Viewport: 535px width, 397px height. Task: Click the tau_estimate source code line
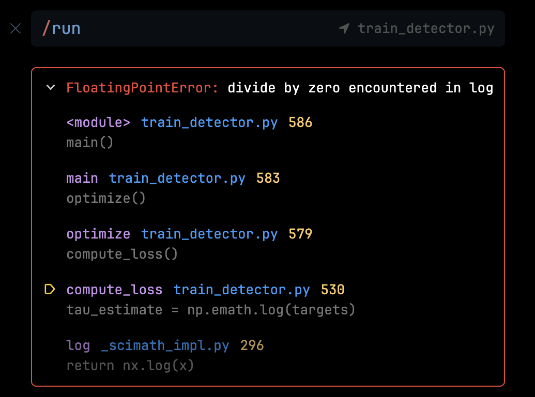tap(210, 310)
